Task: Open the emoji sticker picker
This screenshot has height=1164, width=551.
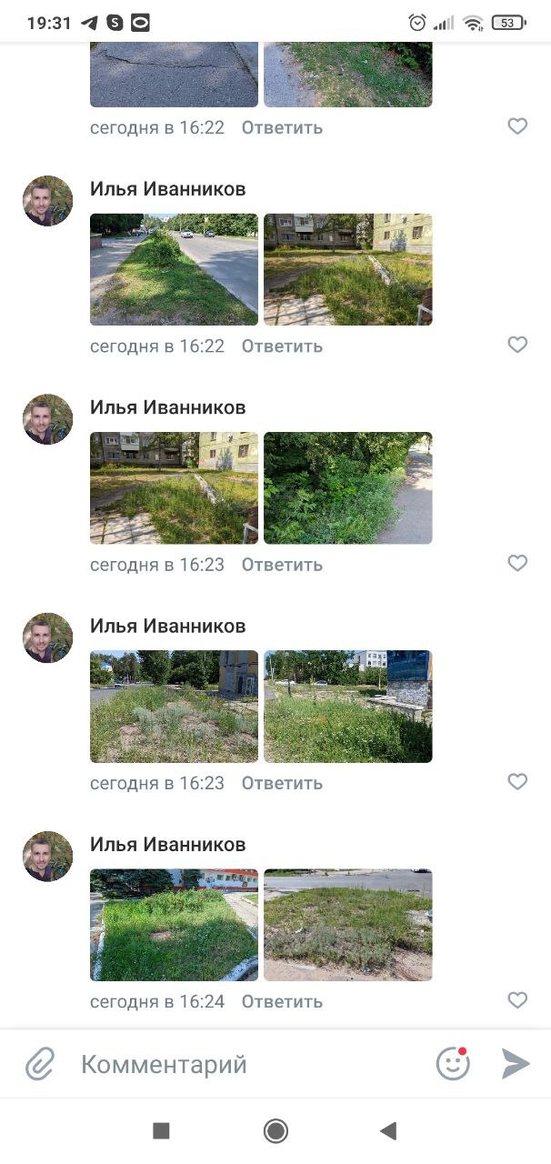Action: [453, 1063]
